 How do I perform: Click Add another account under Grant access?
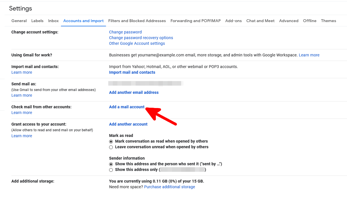(x=128, y=124)
